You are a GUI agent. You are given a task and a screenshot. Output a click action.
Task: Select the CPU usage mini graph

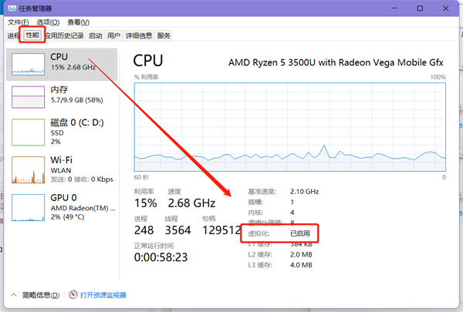(28, 64)
